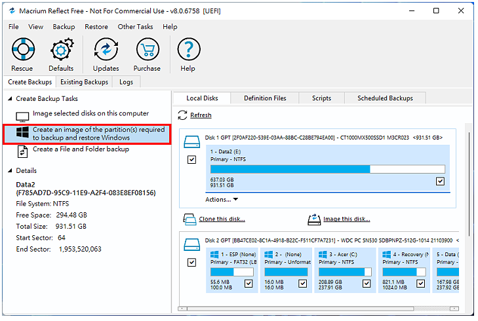Toggle the Disk 2 checkbox
Image resolution: width=478 pixels, height=321 pixels.
pos(191,262)
